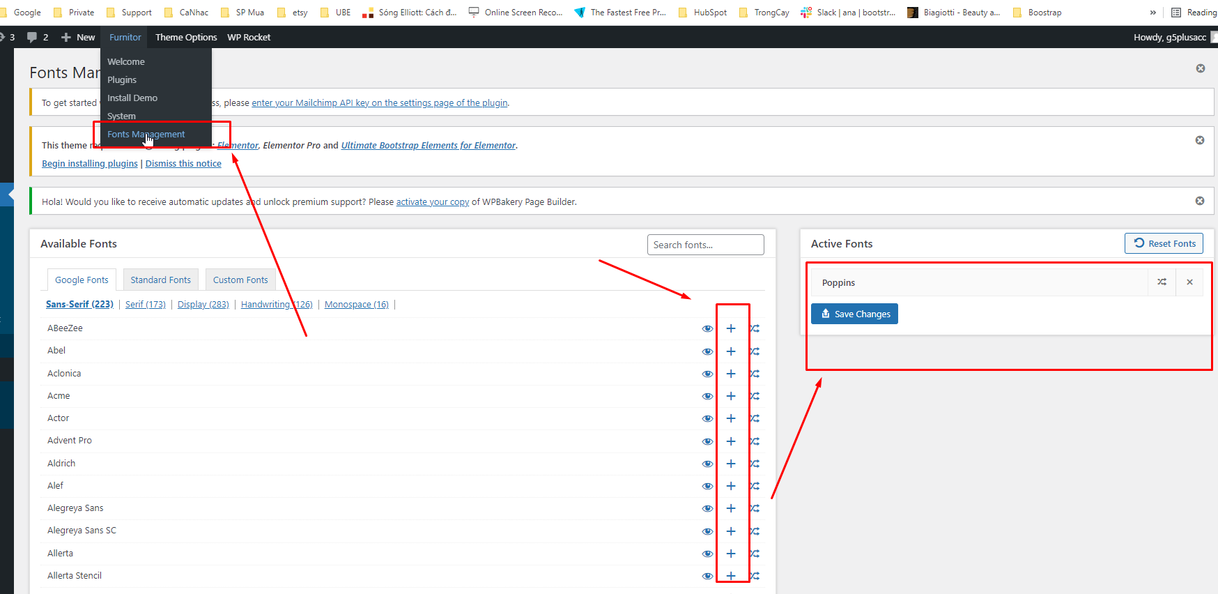Open the HubSpot bookmark
The image size is (1218, 594).
[x=702, y=13]
